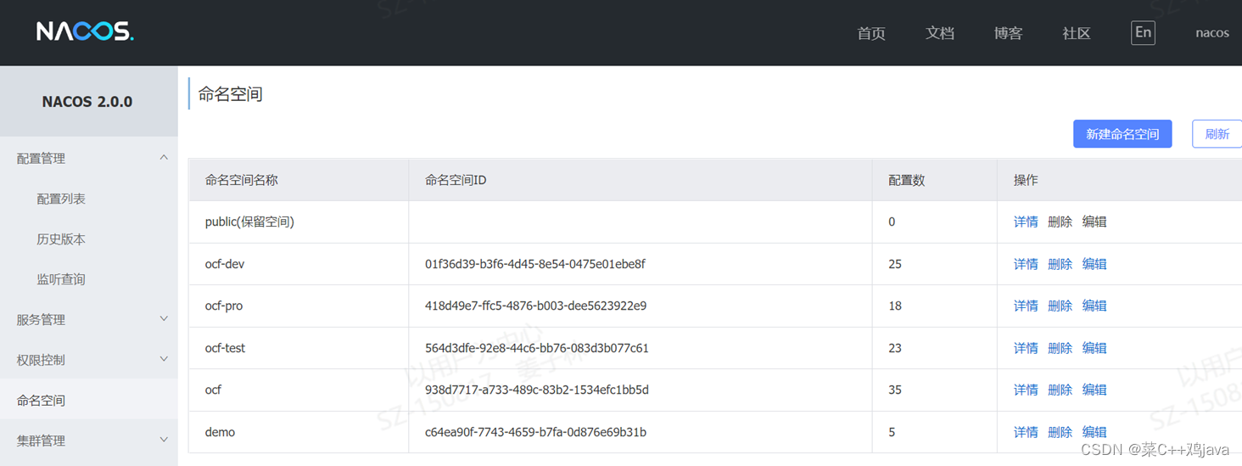Edit the ocf-pro namespace
Image resolution: width=1242 pixels, height=466 pixels.
(x=1094, y=306)
